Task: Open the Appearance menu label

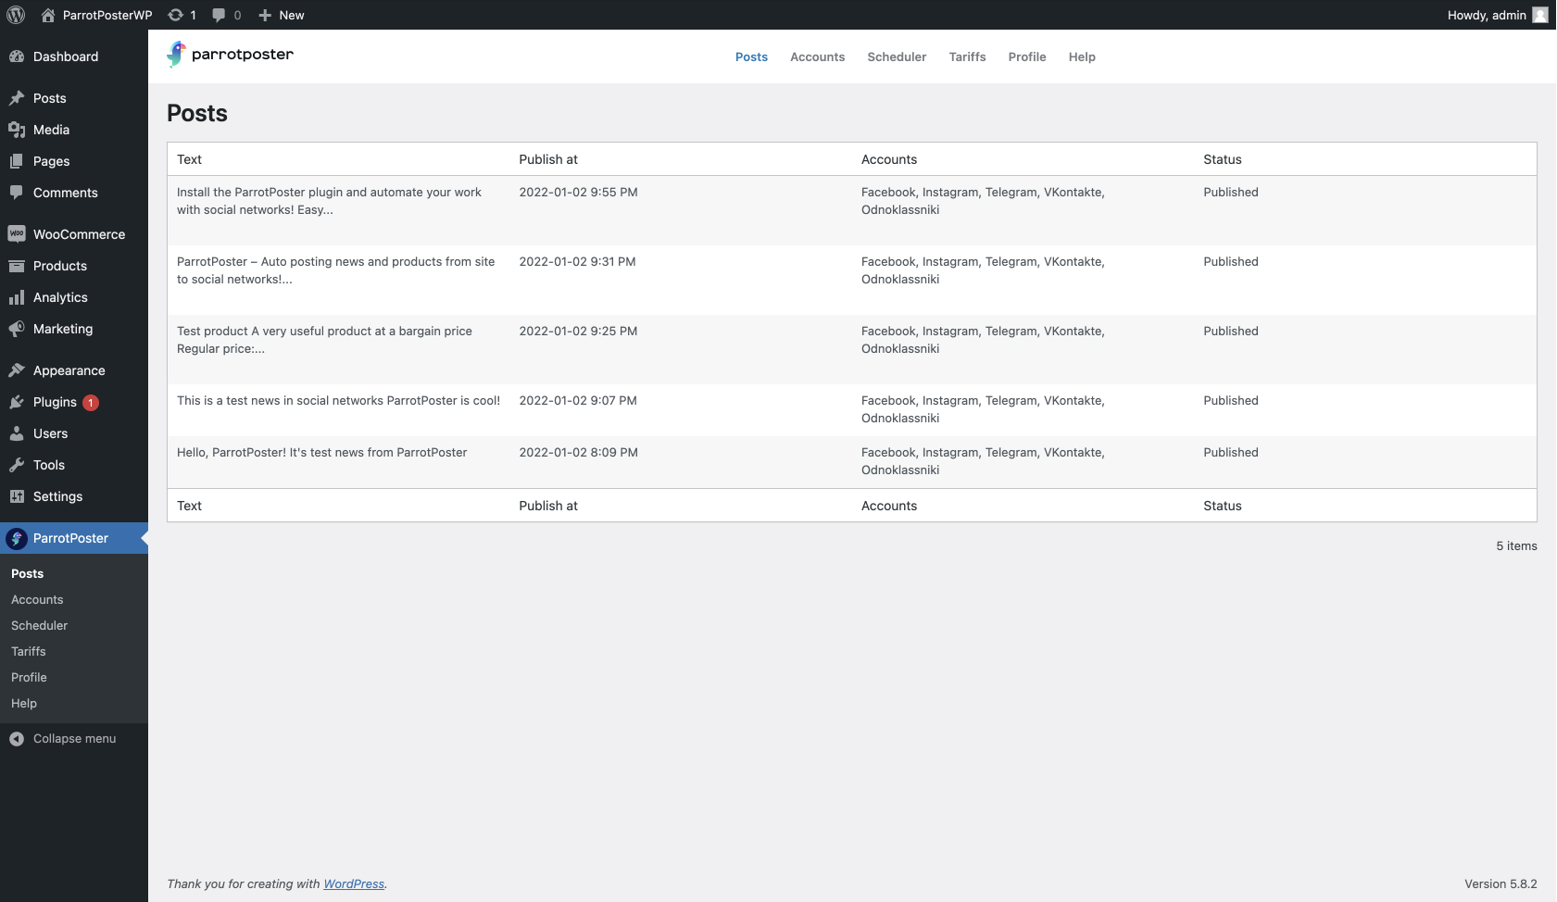Action: [69, 370]
